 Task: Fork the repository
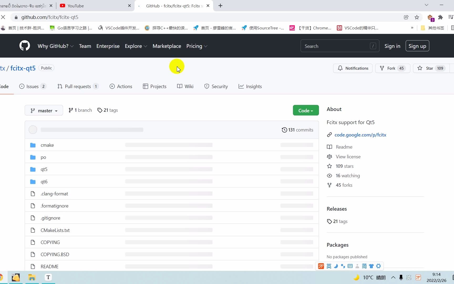click(393, 68)
